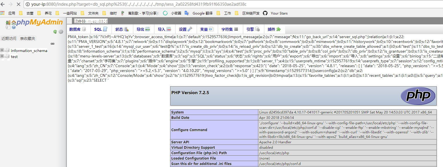443x167 pixels.
Task: Open the 古董 bookmark folder
Action: (26, 13)
